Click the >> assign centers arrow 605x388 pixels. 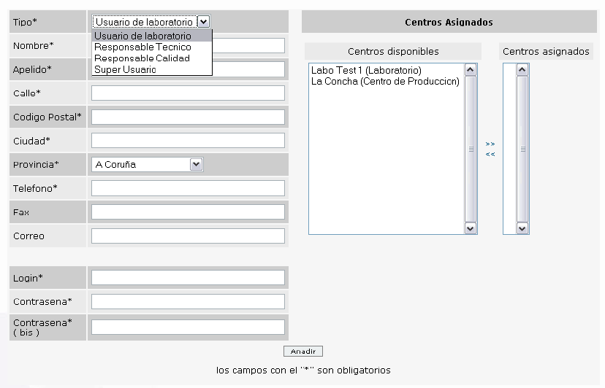pos(490,144)
